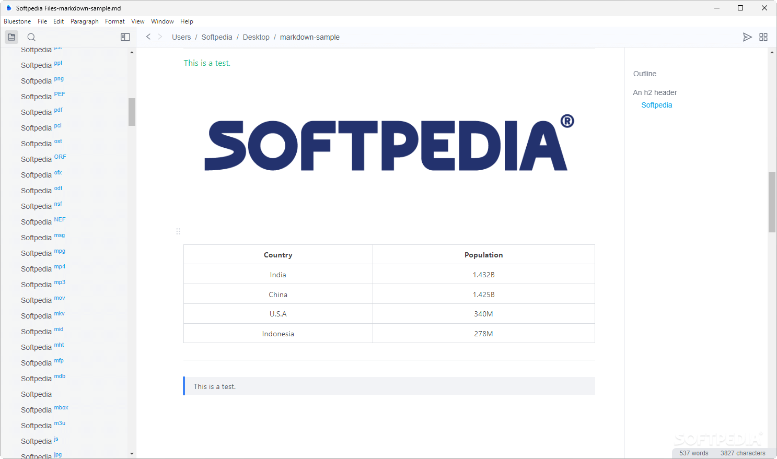This screenshot has height=459, width=777.
Task: Open Softpedia mdb file in sidebar
Action: point(43,378)
